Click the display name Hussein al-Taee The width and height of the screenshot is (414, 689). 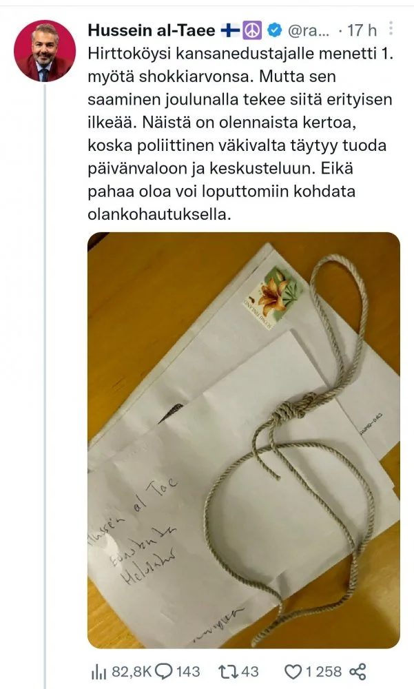(x=152, y=30)
